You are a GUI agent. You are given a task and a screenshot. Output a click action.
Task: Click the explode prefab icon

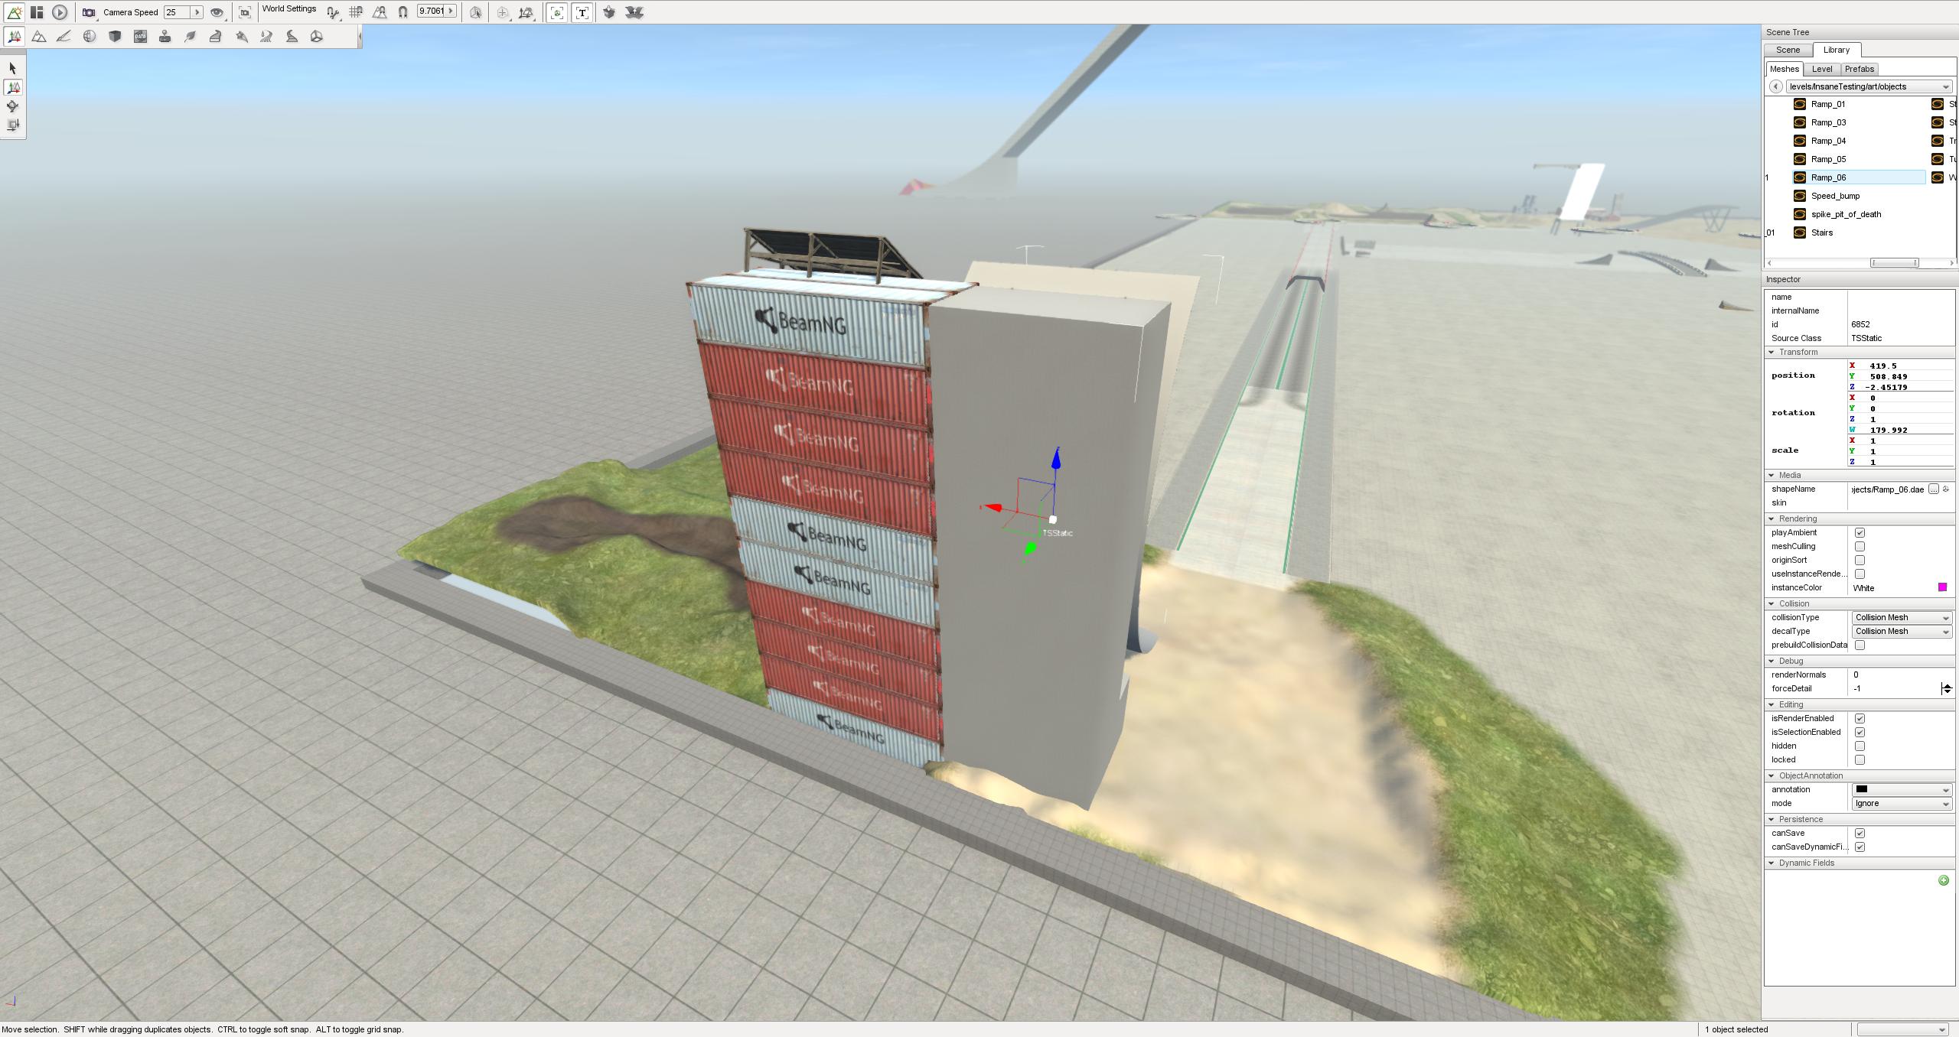coord(634,12)
